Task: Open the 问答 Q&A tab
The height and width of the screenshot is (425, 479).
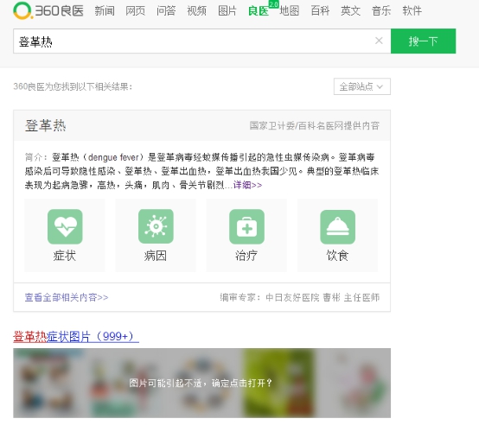Action: click(x=166, y=11)
